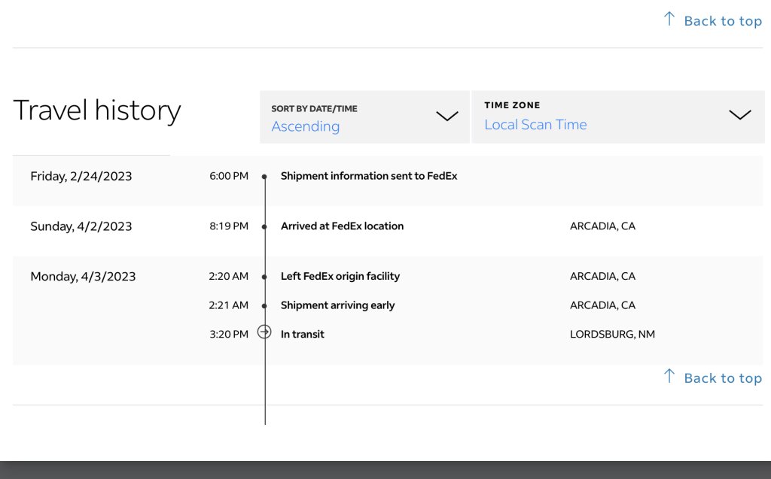Image resolution: width=771 pixels, height=479 pixels.
Task: Select the Arrived at FedEx location entry
Action: tap(342, 226)
